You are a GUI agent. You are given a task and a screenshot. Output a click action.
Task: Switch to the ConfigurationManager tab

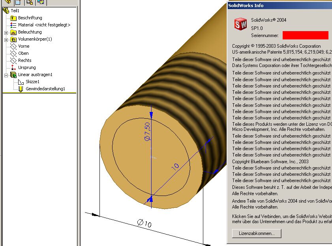[x=30, y=2]
